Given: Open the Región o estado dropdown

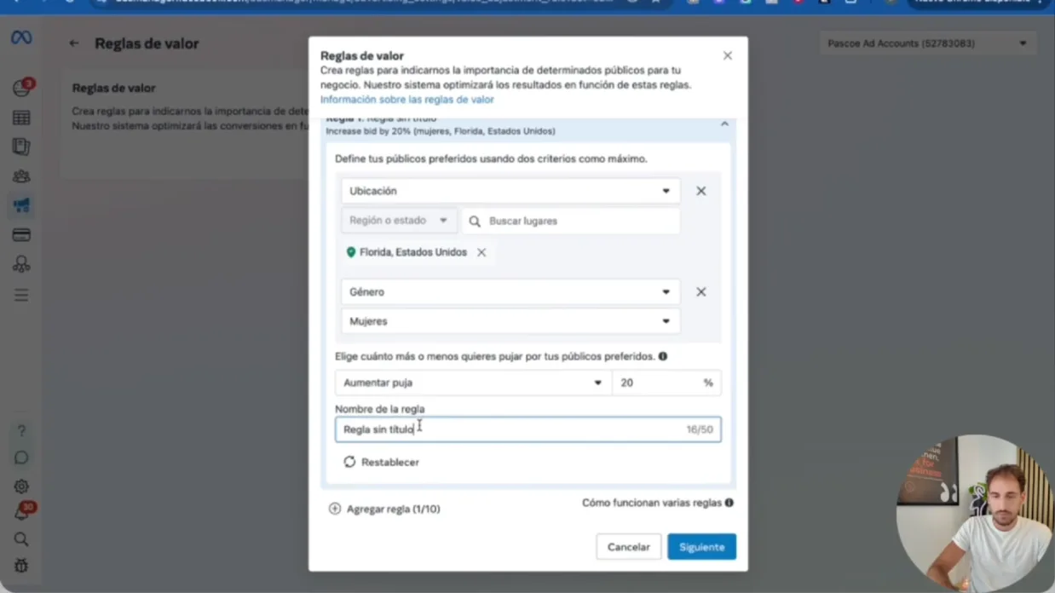Looking at the screenshot, I should (399, 221).
